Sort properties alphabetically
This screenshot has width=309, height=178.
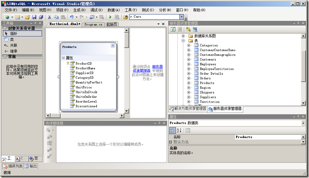(179, 130)
